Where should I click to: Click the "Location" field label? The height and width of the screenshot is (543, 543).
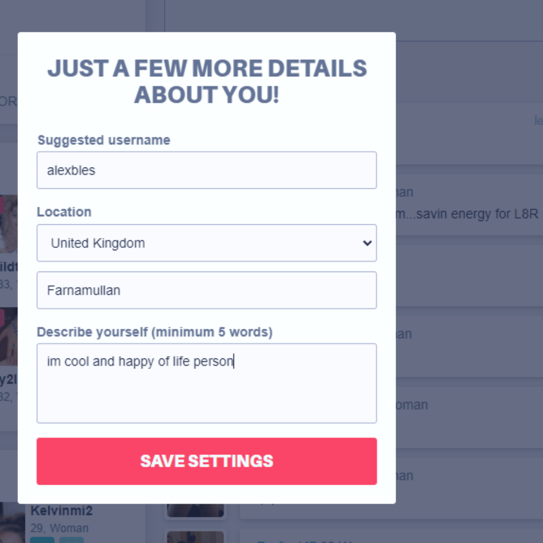pos(64,212)
